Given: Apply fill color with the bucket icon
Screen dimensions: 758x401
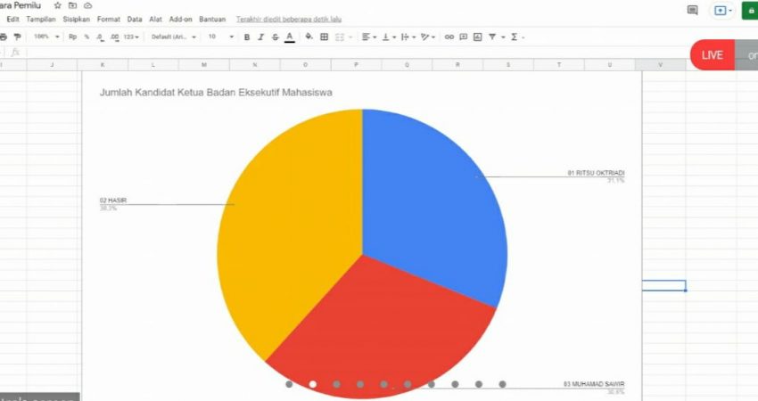Looking at the screenshot, I should pos(309,37).
